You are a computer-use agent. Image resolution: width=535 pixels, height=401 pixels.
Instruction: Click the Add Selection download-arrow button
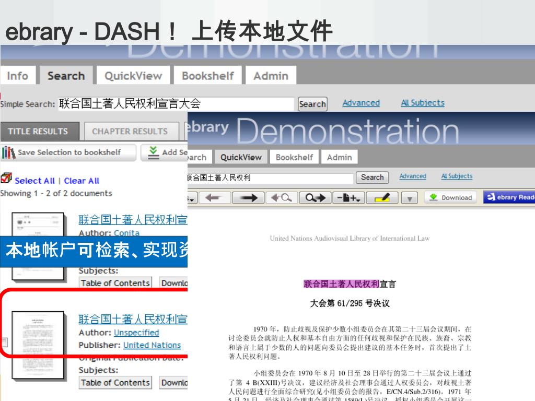pos(165,152)
